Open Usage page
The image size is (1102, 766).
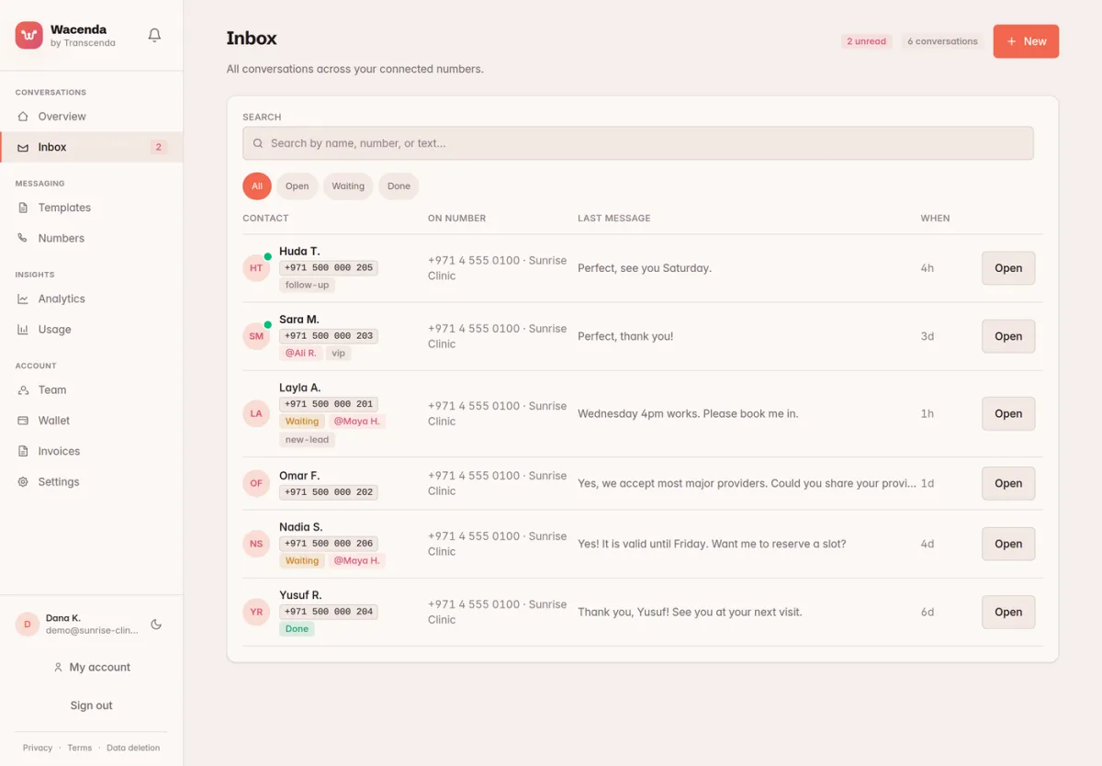pyautogui.click(x=92, y=329)
